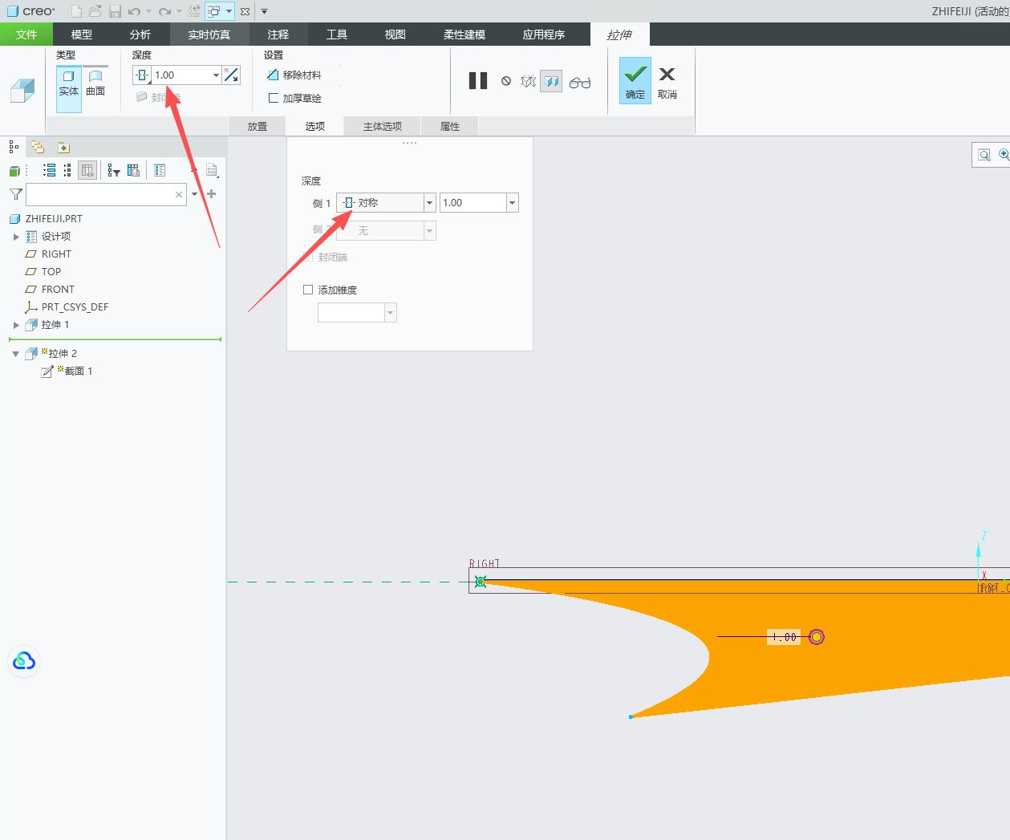Click the glasses verify-preview icon
Image resolution: width=1010 pixels, height=840 pixels.
pos(580,82)
